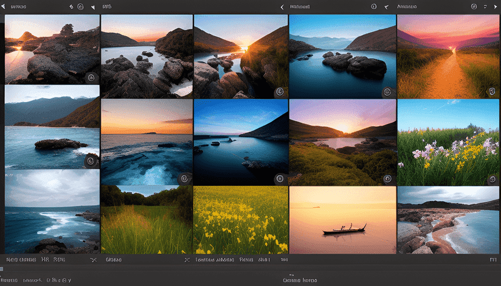Open the badge icon on the calm blue lake rocks photo

[x=387, y=92]
